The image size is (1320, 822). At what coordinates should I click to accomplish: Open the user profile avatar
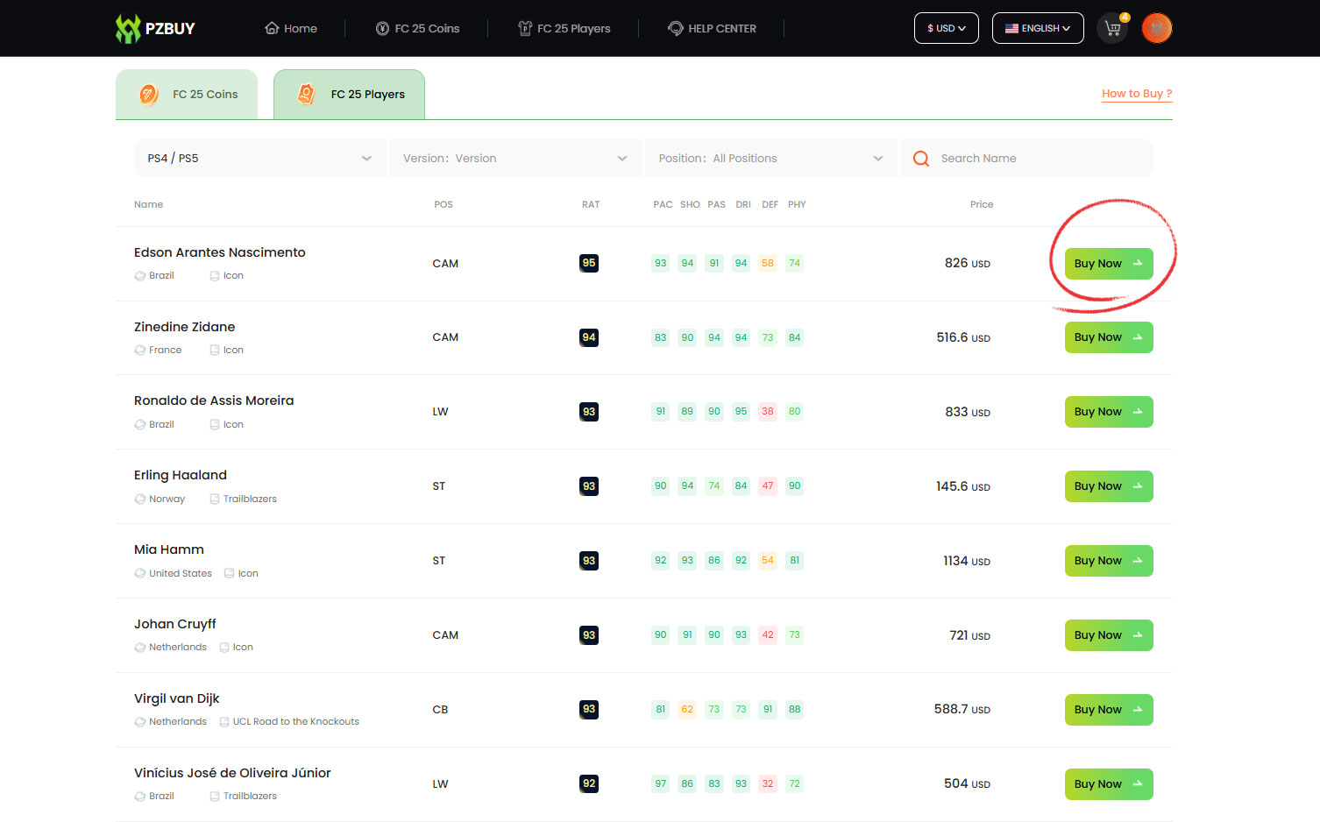[1157, 28]
